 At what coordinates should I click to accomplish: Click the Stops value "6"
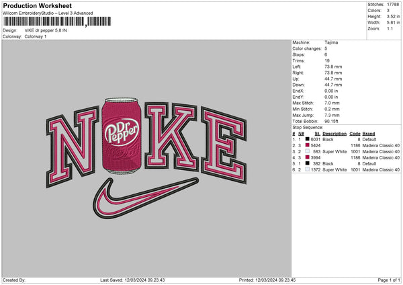click(326, 54)
